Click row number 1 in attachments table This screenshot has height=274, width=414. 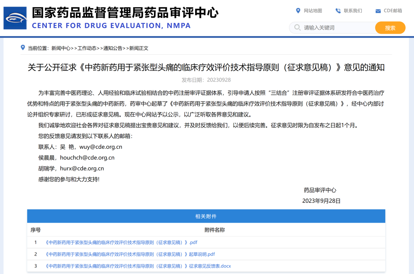[x=35, y=242]
